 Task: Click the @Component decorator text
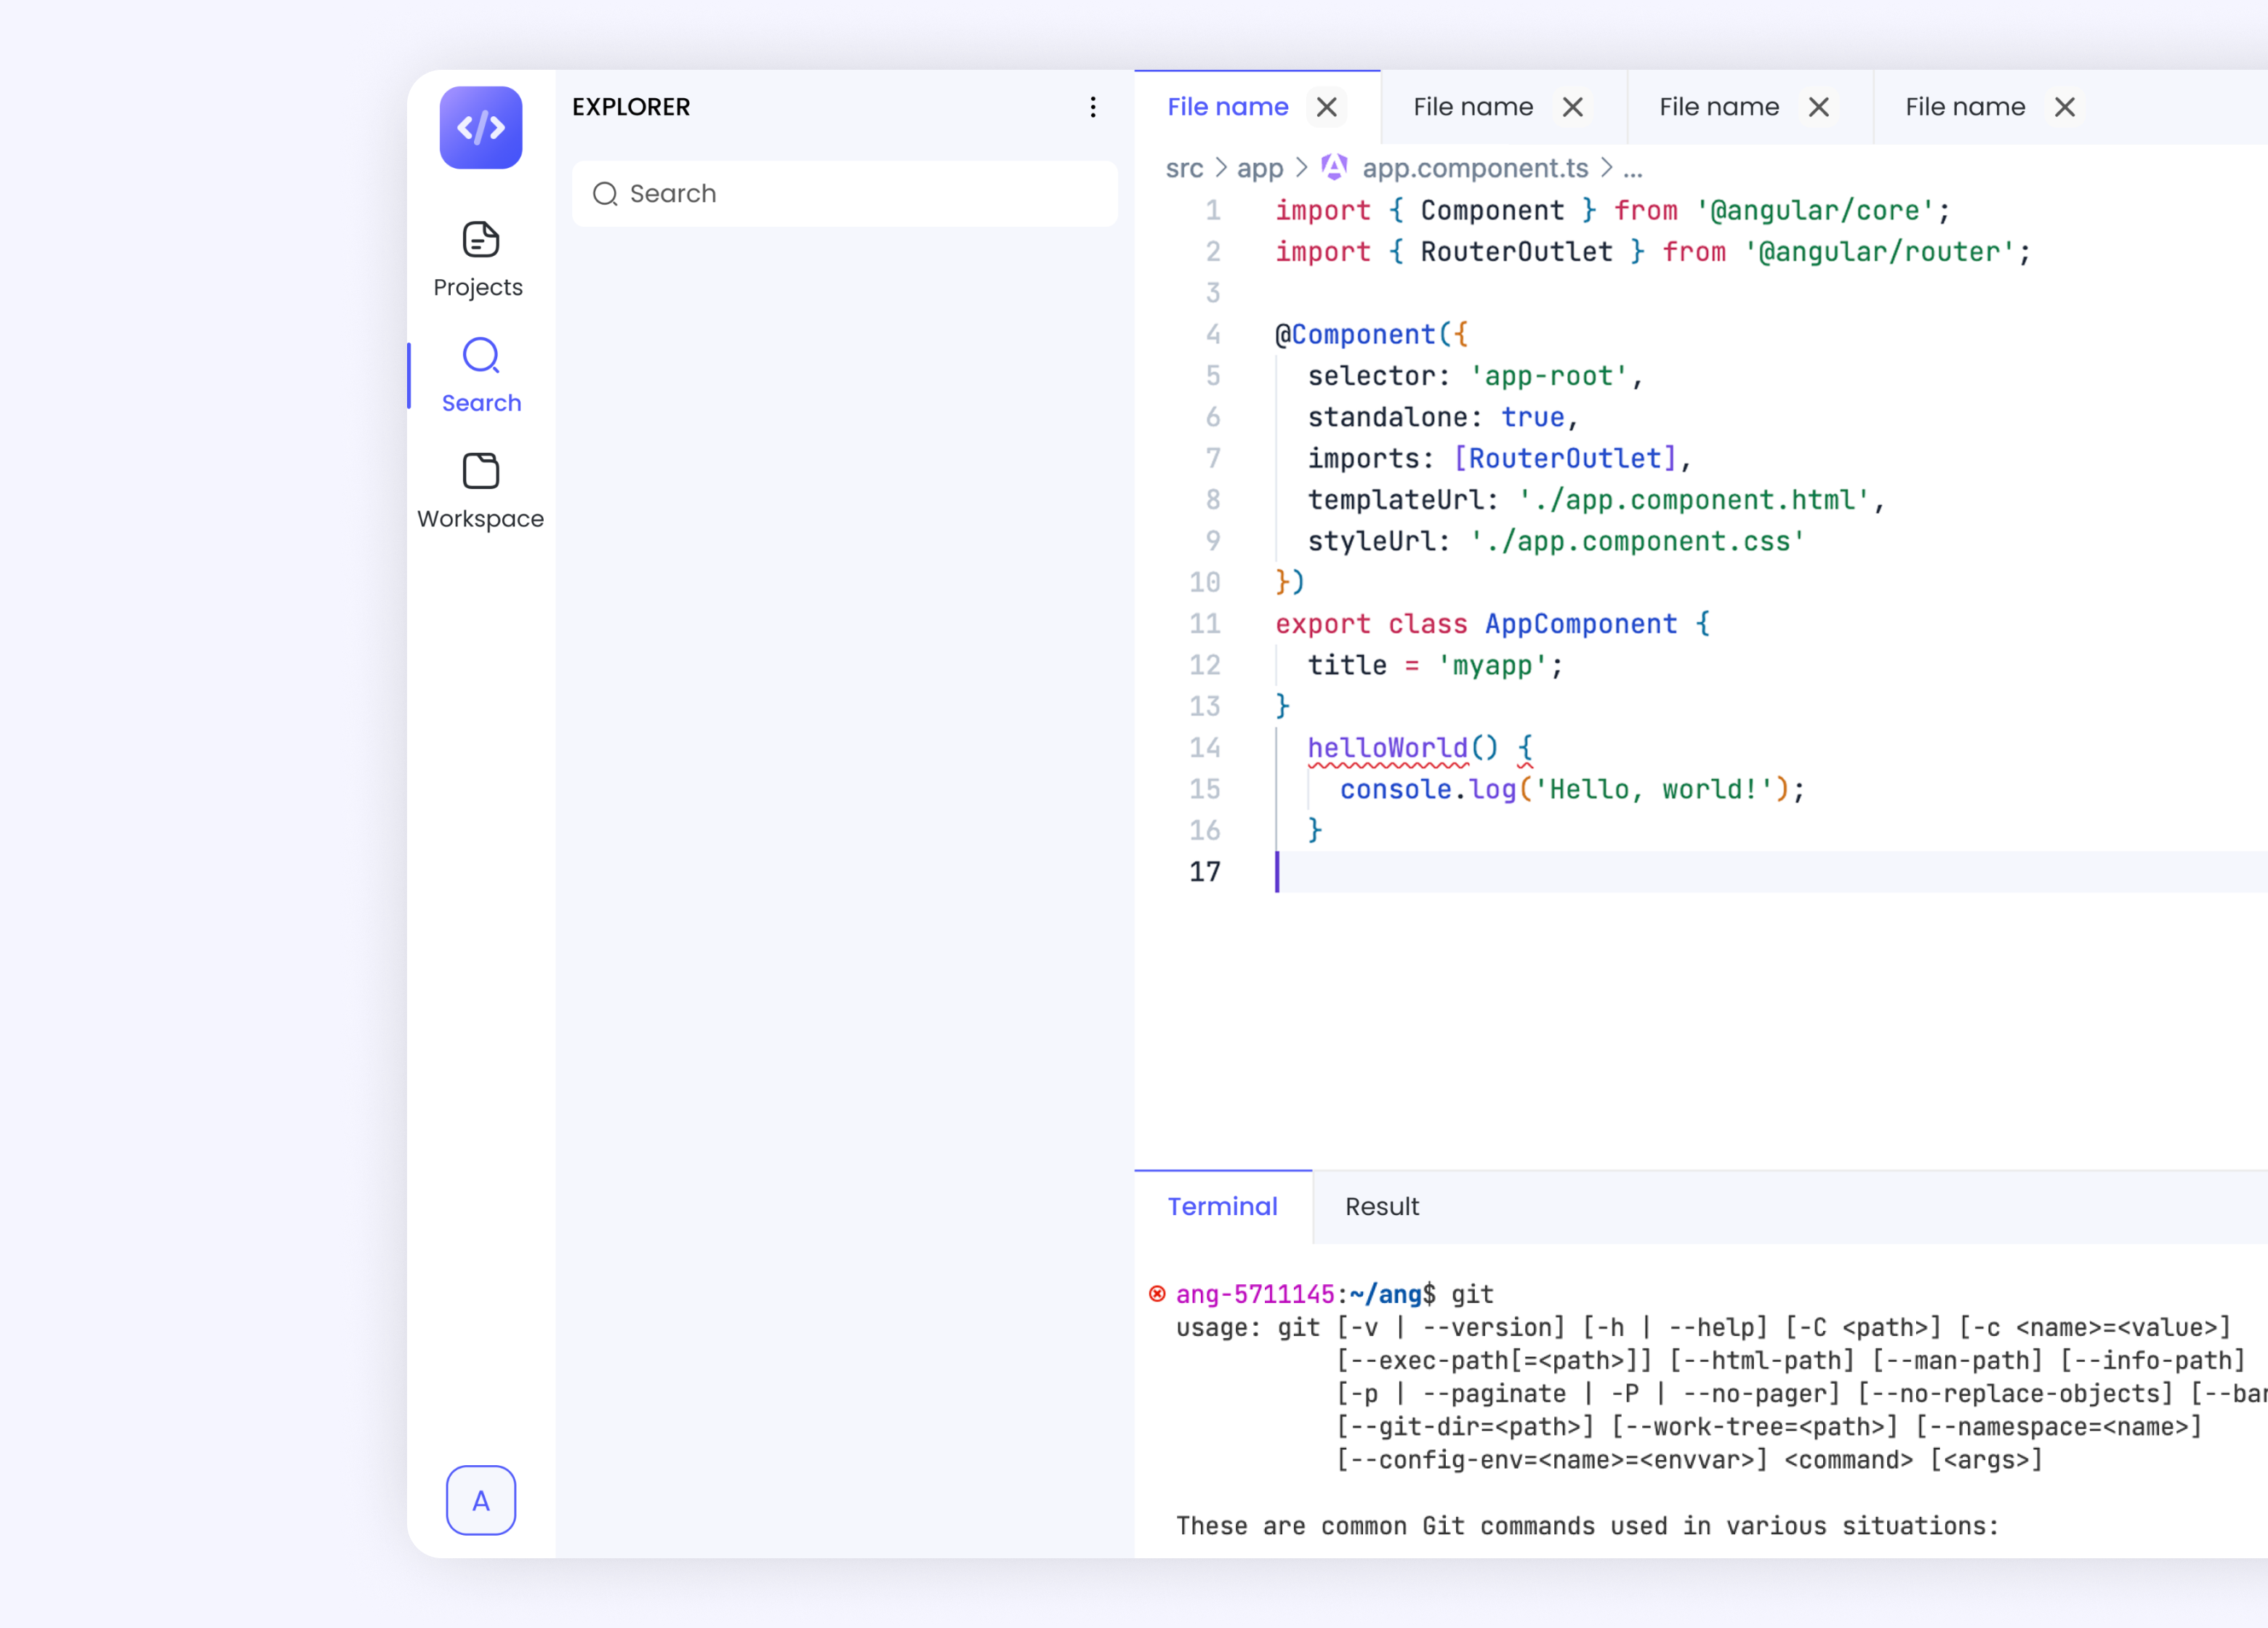tap(1355, 335)
